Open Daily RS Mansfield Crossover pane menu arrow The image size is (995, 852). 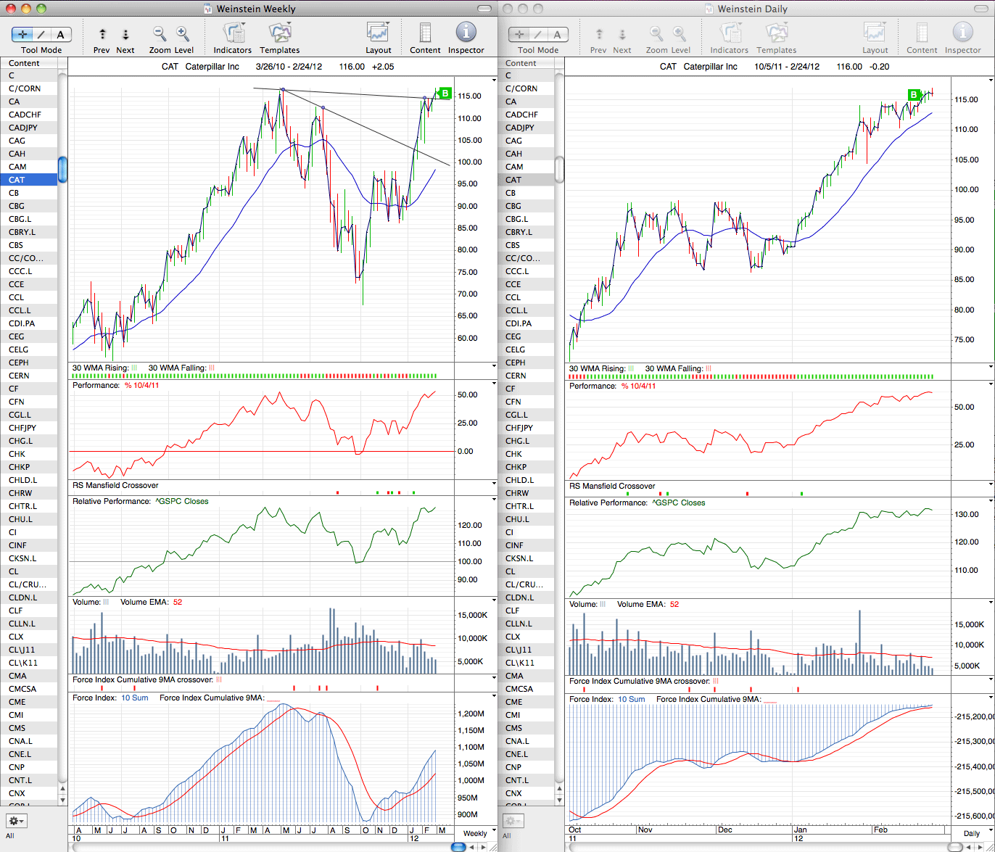pyautogui.click(x=991, y=484)
